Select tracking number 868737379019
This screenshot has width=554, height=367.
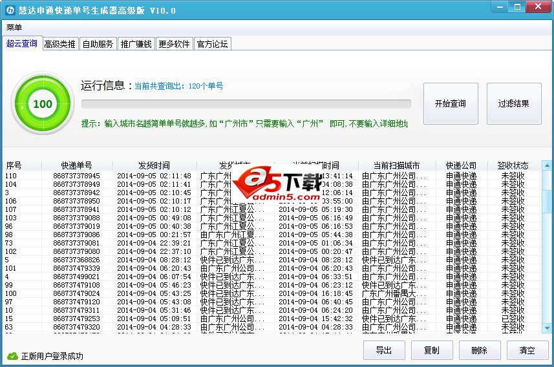77,226
